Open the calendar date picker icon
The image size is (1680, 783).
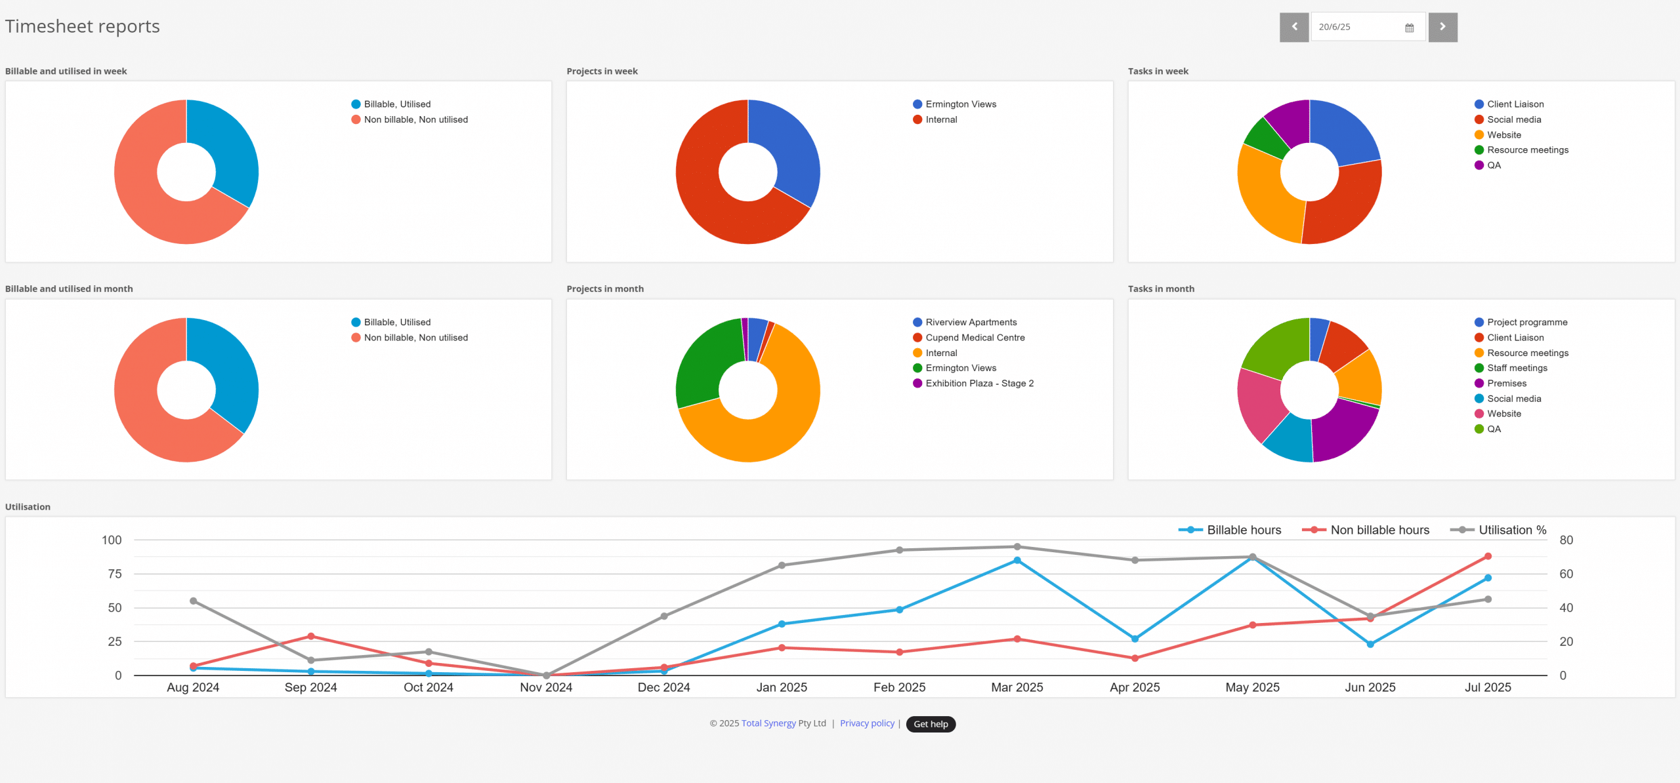(x=1410, y=28)
